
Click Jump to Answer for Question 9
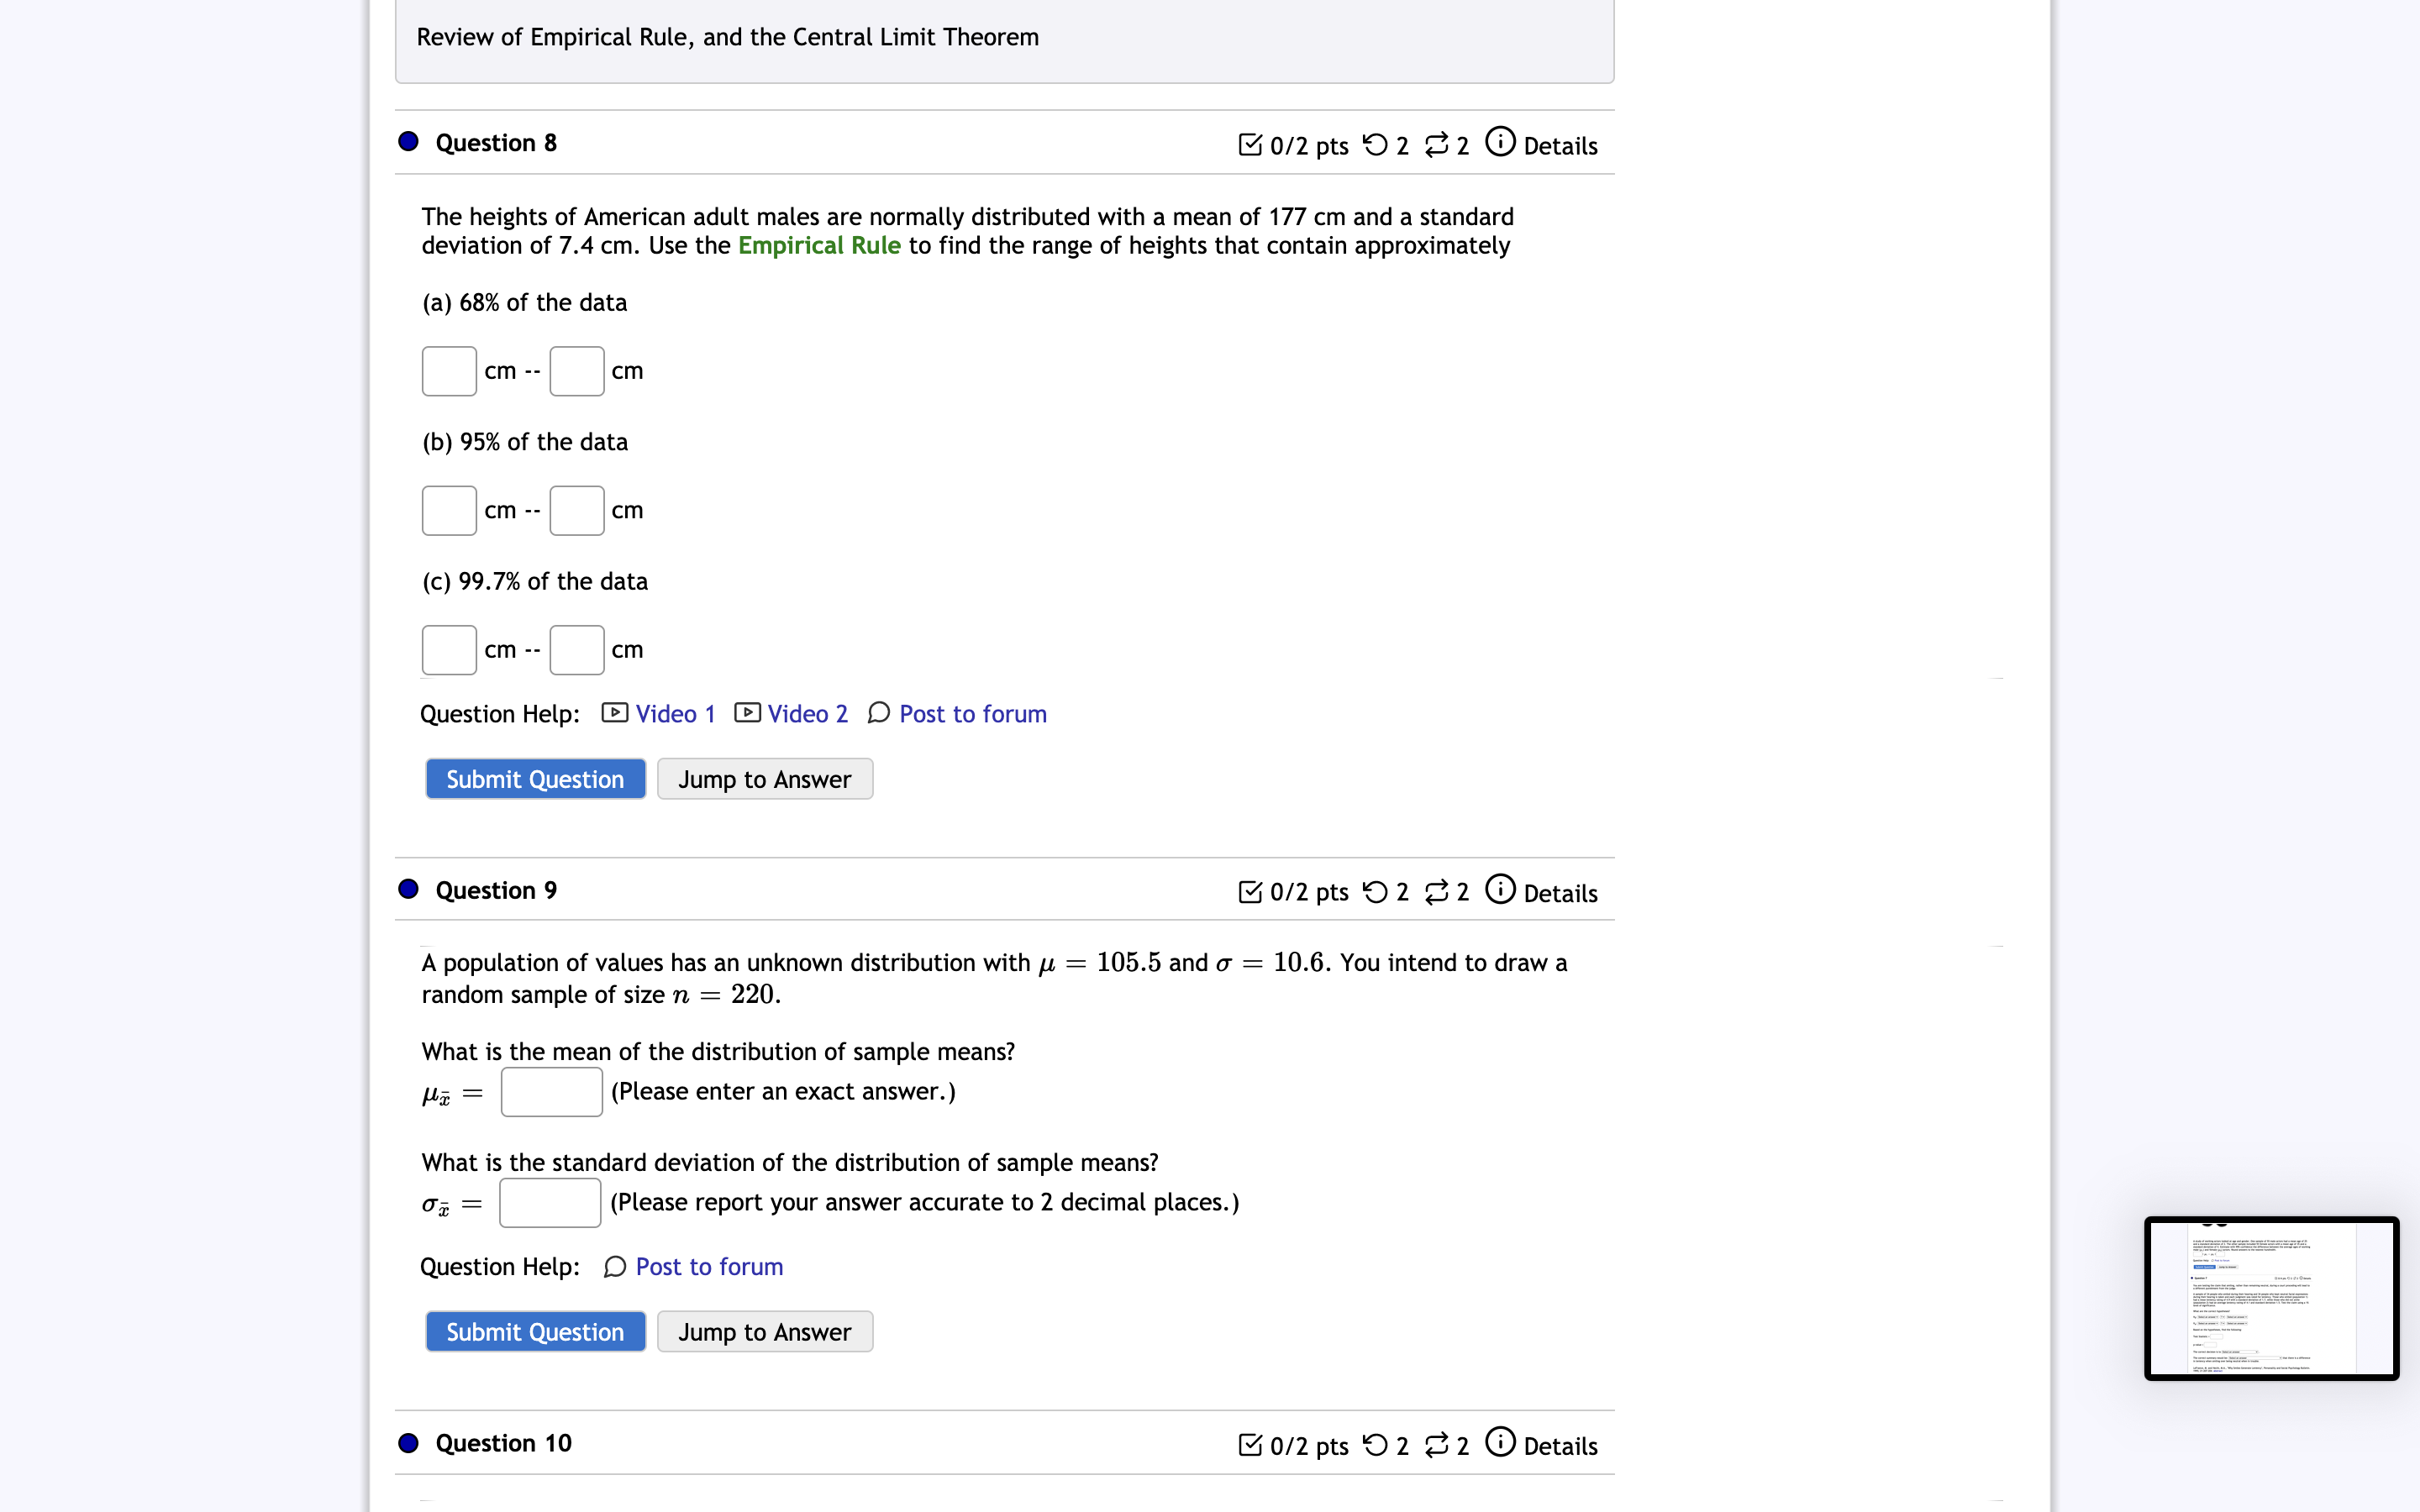[765, 1332]
